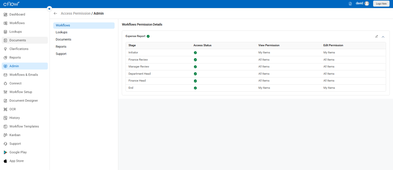This screenshot has width=393, height=170.
Task: Click the Google Play icon
Action: 5,152
